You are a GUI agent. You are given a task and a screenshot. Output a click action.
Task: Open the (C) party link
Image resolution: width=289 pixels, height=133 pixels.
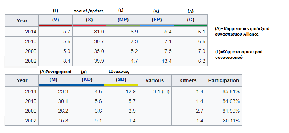(190, 20)
